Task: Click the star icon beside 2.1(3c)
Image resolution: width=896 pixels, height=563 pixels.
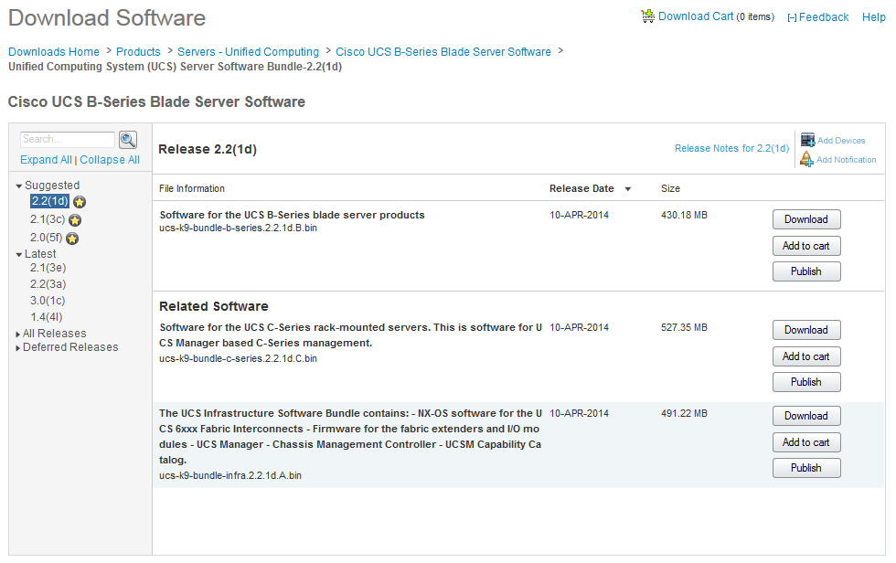Action: pyautogui.click(x=75, y=220)
